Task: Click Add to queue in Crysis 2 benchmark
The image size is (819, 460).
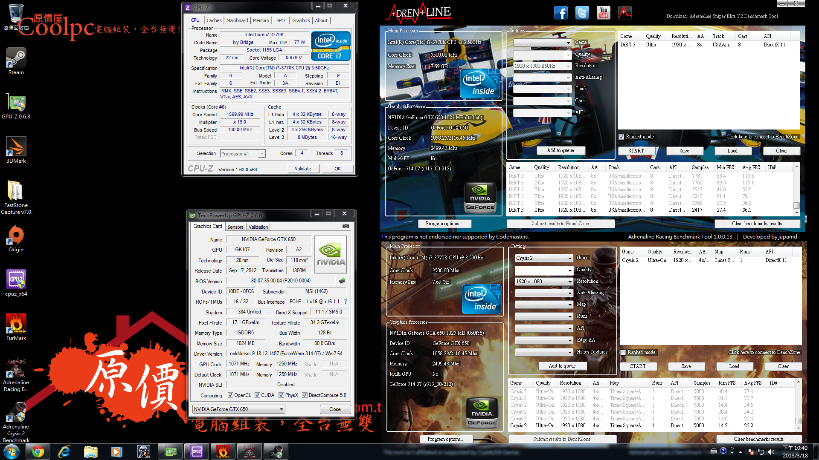Action: click(x=562, y=366)
